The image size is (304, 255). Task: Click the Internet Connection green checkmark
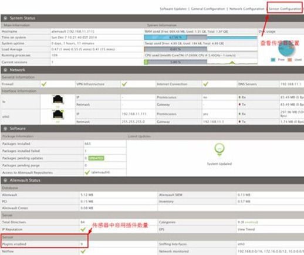[x=205, y=84]
